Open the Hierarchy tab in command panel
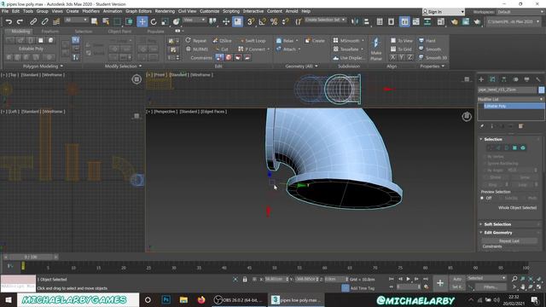Image resolution: width=546 pixels, height=307 pixels. (x=504, y=79)
